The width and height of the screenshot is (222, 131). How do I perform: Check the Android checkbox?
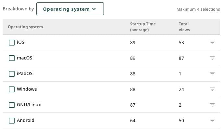[12, 121]
